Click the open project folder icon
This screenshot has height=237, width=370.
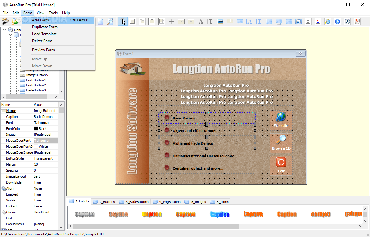pos(15,21)
